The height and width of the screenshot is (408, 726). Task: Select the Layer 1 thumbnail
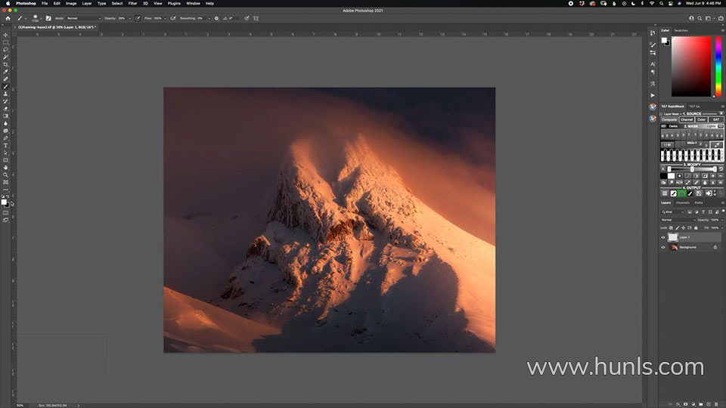tap(672, 237)
